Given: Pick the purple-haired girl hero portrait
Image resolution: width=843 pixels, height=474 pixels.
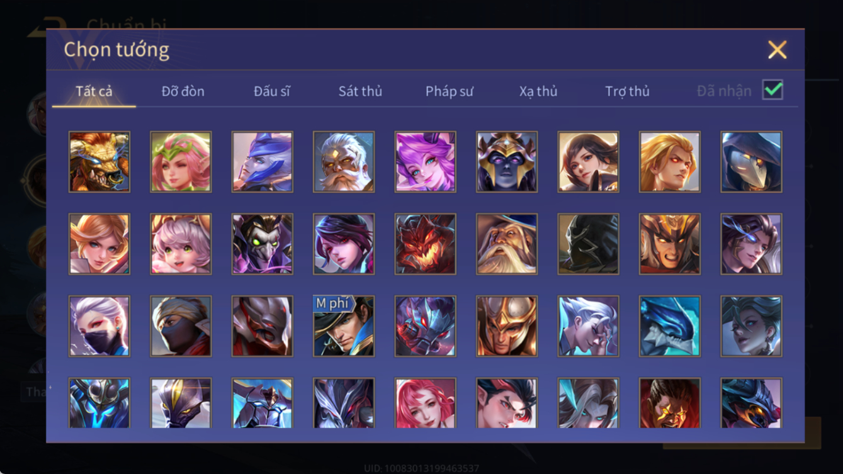Looking at the screenshot, I should click(426, 162).
